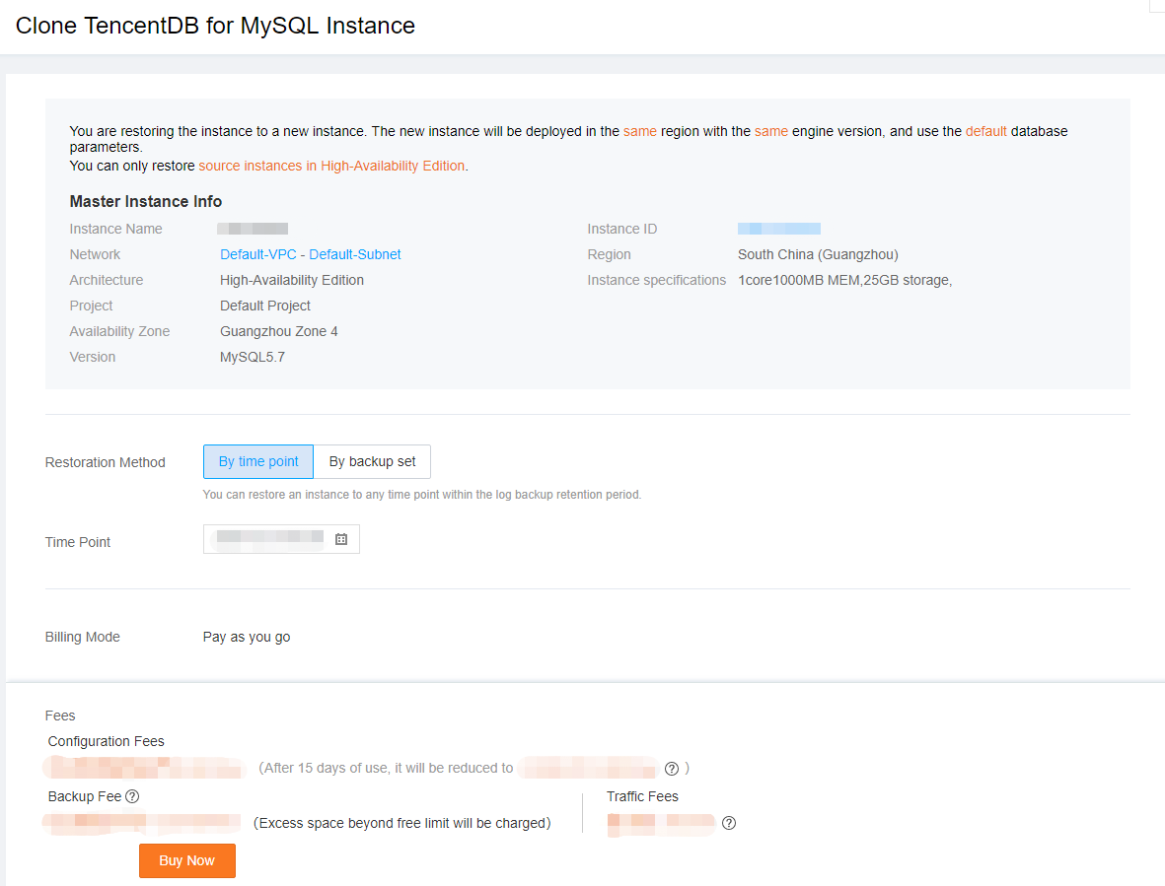Click the 'MySQL5.7' version value

pyautogui.click(x=253, y=357)
